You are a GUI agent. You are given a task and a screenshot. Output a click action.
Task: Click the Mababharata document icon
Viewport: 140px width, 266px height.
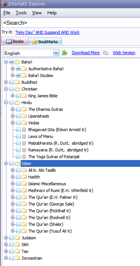coord(24,144)
